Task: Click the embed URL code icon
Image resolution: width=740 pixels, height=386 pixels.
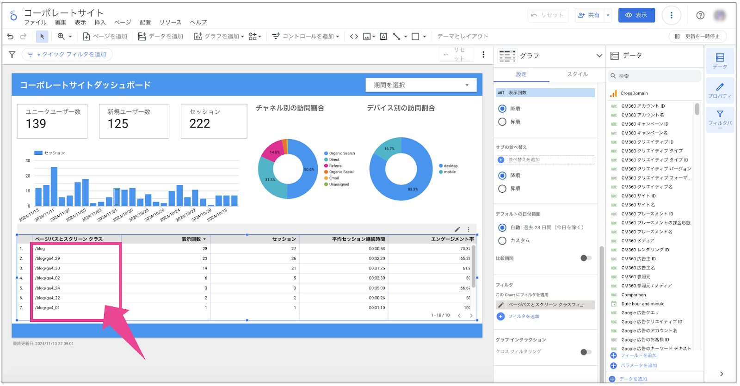Action: [x=354, y=36]
